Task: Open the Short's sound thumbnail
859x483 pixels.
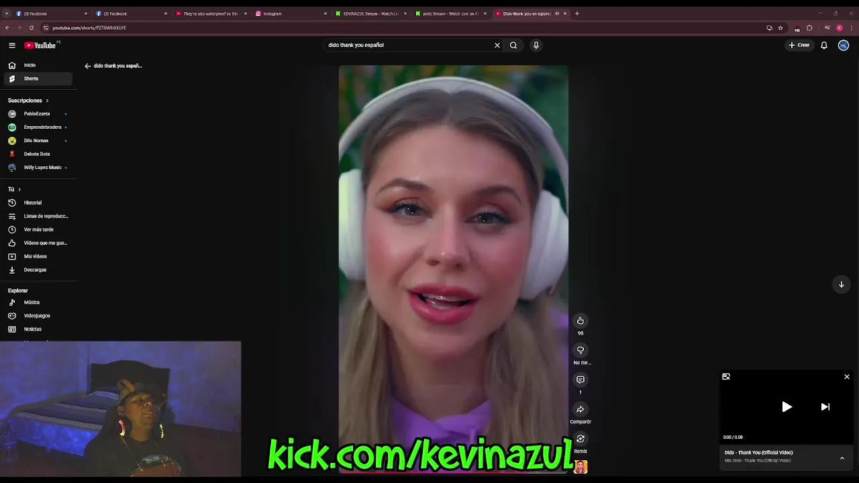Action: click(580, 467)
